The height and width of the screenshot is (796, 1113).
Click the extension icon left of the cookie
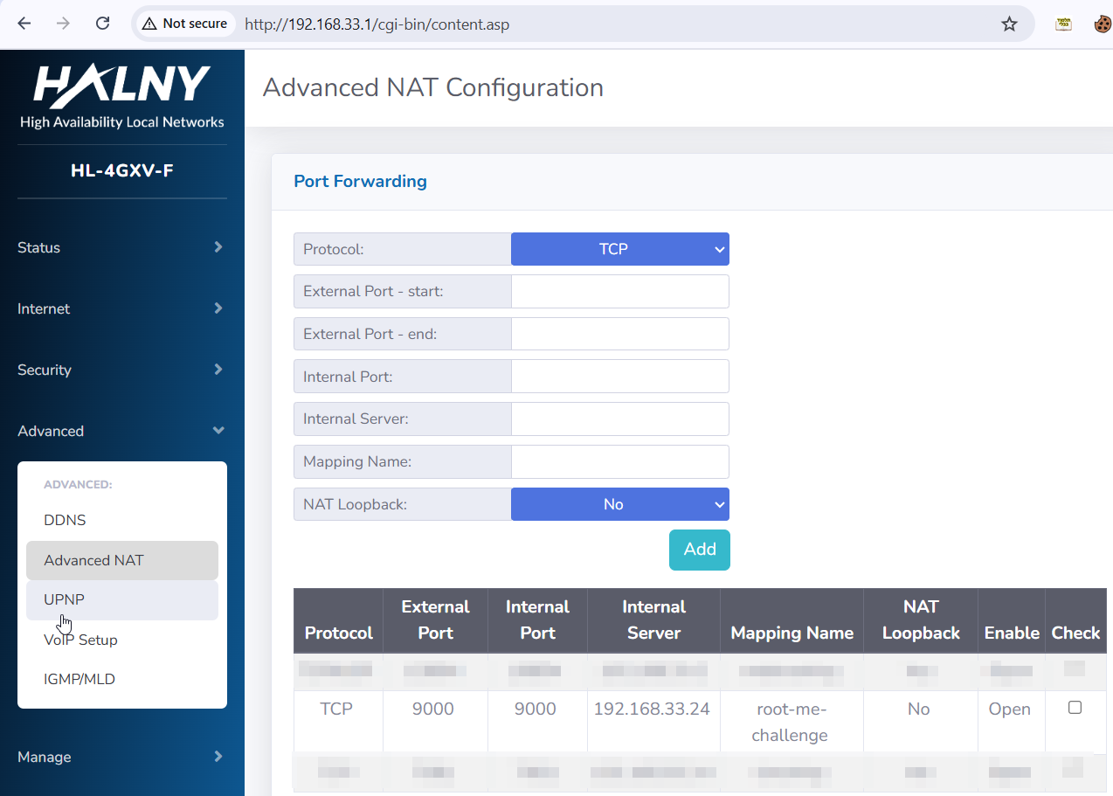[x=1063, y=24]
